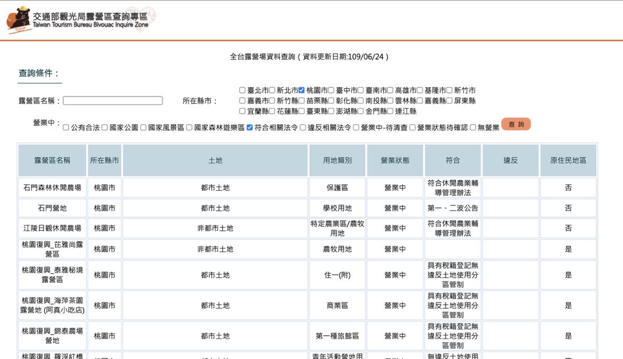The width and height of the screenshot is (623, 359).
Task: Check the 苗栗縣 county checkbox
Action: click(302, 101)
